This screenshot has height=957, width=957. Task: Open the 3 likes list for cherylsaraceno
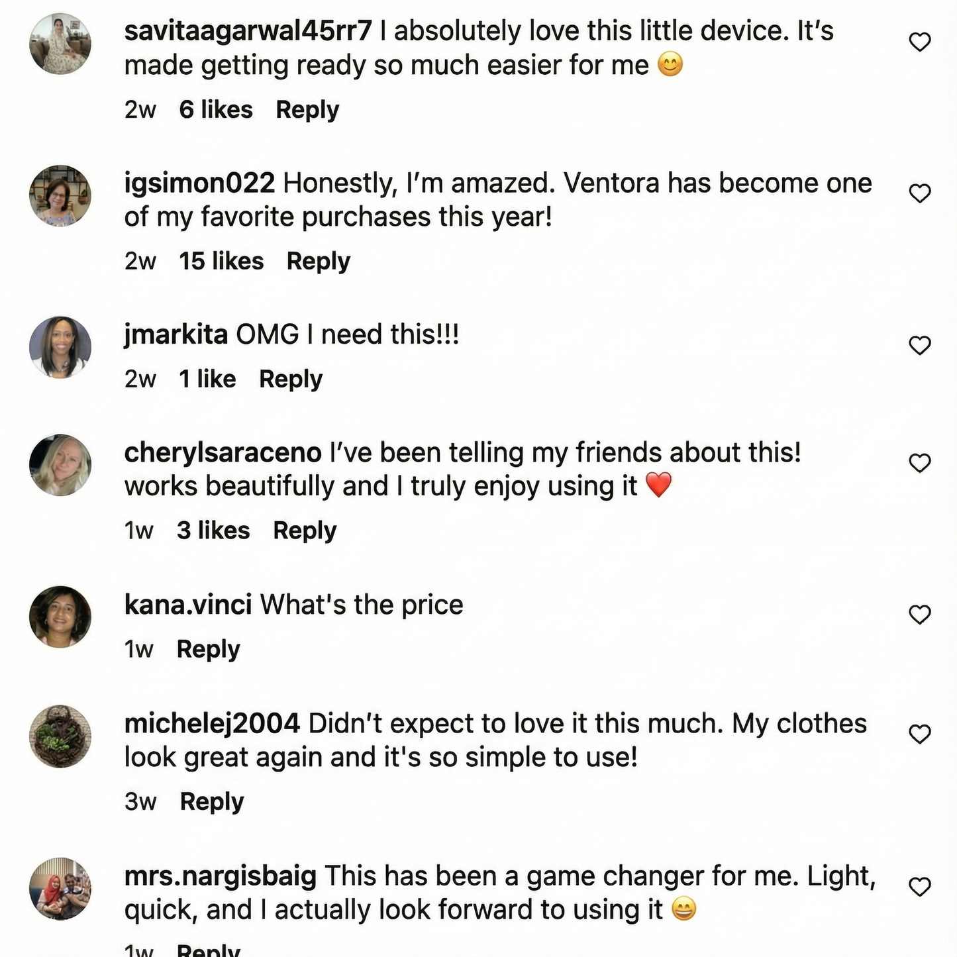(213, 531)
